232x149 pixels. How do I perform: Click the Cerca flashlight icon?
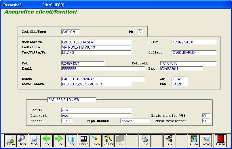(96, 141)
